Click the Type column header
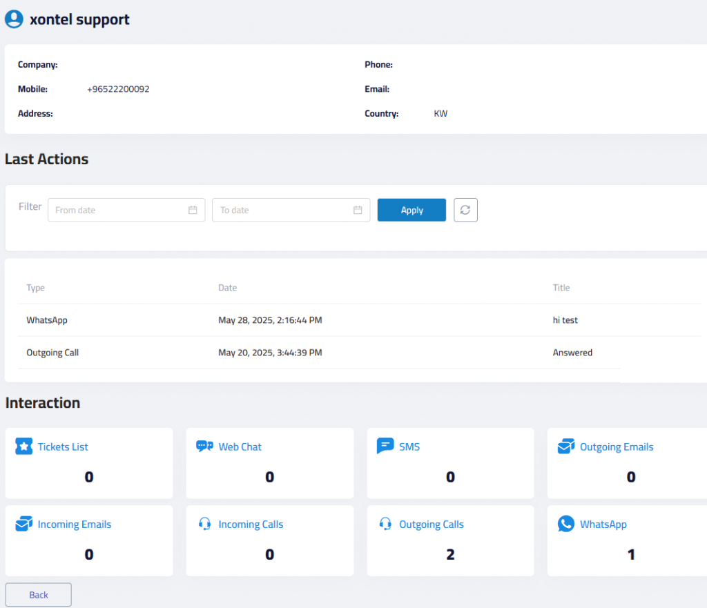The image size is (707, 608). pos(36,288)
